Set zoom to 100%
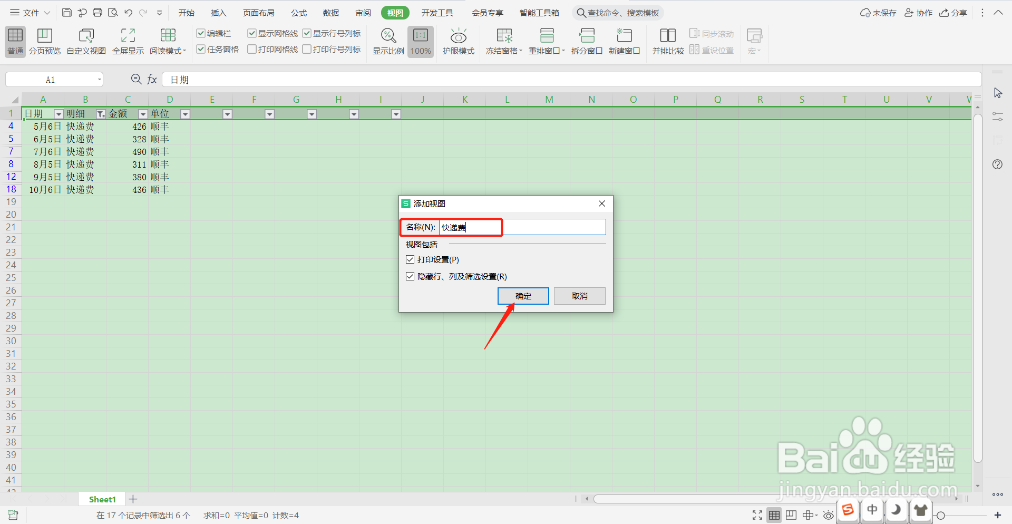 pyautogui.click(x=421, y=41)
